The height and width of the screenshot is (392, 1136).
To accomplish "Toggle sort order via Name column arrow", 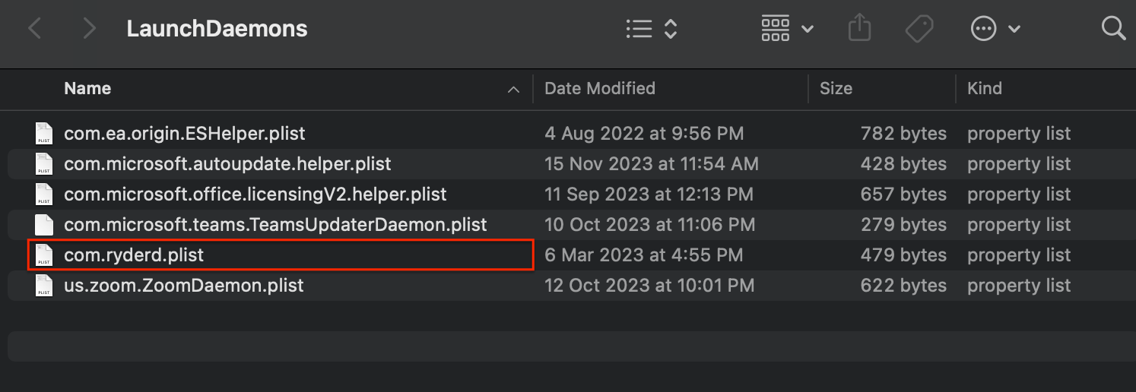I will pyautogui.click(x=514, y=89).
